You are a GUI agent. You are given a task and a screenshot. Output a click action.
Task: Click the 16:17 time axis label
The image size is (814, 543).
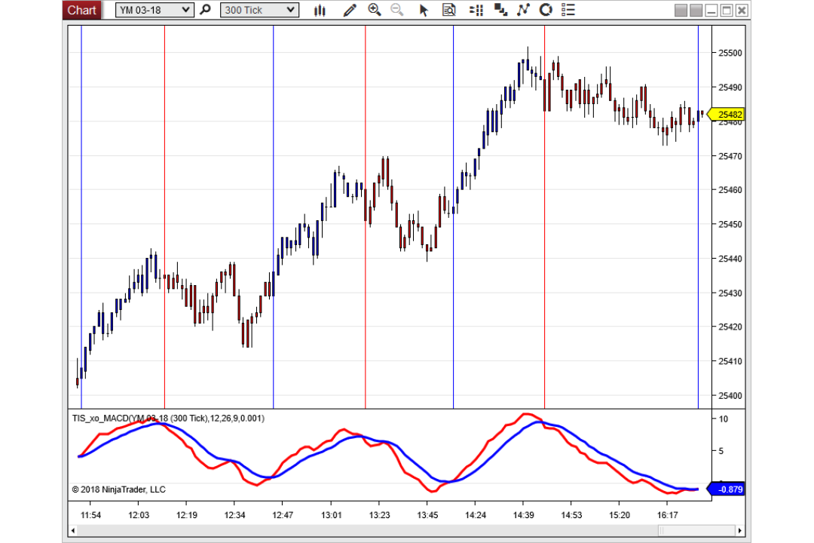coord(667,515)
